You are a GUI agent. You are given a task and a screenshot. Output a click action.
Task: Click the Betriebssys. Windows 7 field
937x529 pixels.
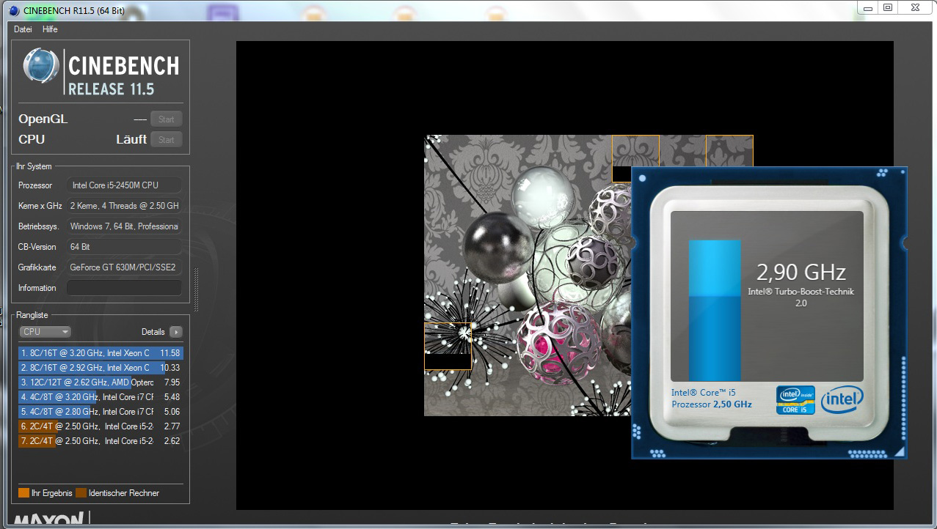tap(124, 226)
